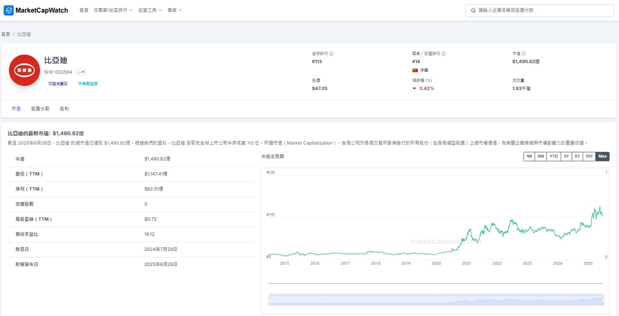Click the share price $47.05
The width and height of the screenshot is (619, 316).
click(x=319, y=88)
